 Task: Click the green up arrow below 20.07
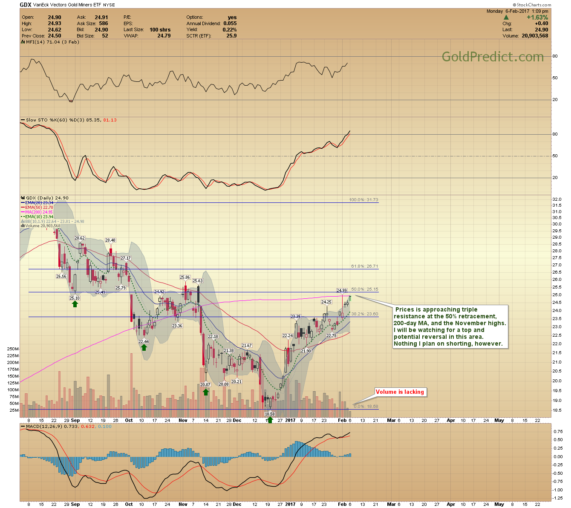point(206,391)
